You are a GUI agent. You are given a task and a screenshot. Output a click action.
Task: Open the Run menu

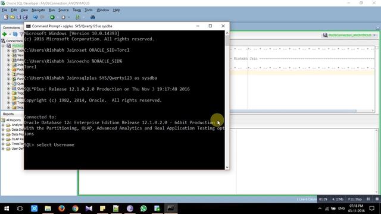point(52,10)
